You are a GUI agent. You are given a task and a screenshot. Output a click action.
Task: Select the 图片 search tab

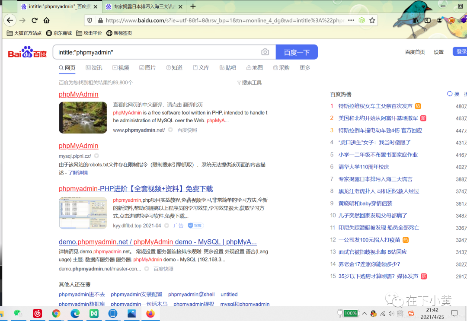(x=147, y=68)
